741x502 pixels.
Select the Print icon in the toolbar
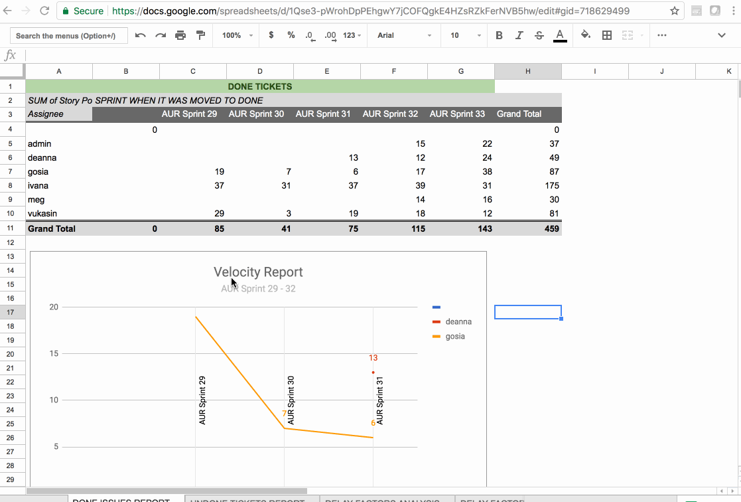(180, 35)
